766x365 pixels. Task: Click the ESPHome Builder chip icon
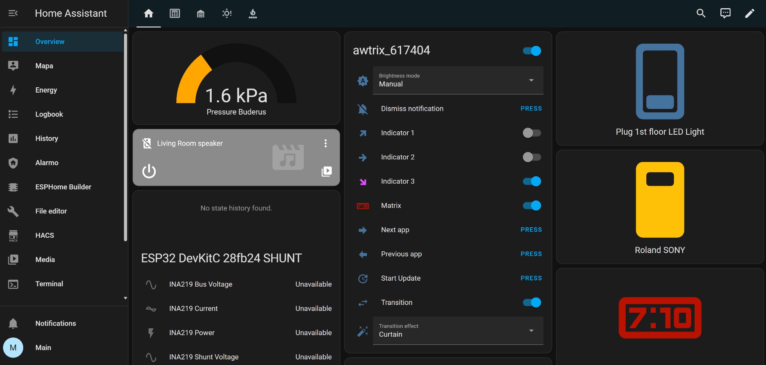point(13,187)
